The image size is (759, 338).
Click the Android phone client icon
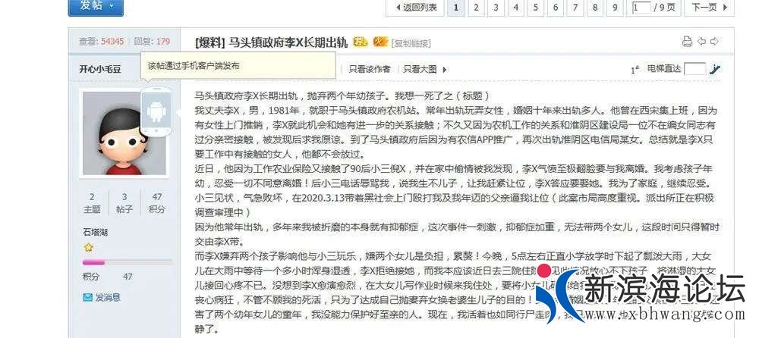point(156,112)
